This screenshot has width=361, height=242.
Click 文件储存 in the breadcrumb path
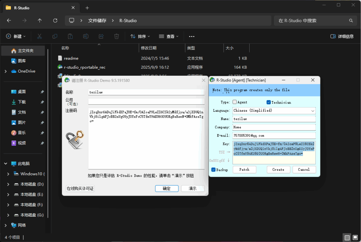coord(97,20)
